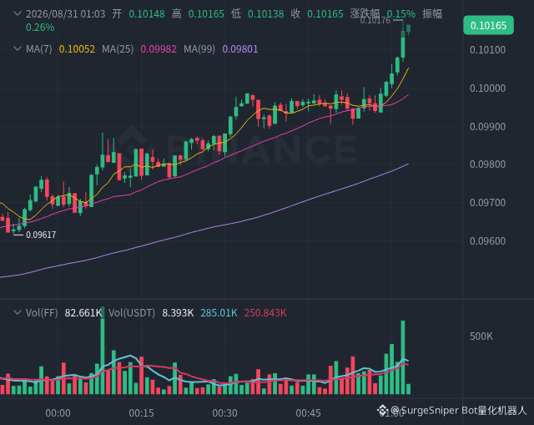Click the Vol(USDT) 8.393K label
Image resolution: width=534 pixels, height=425 pixels.
[151, 313]
